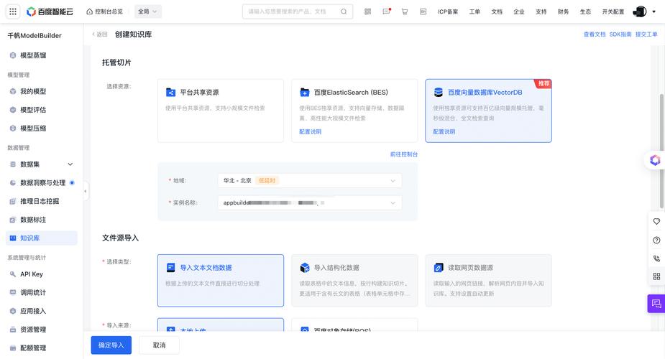Open the messages notification icon
Screen dimensions: 665x359
point(386,11)
